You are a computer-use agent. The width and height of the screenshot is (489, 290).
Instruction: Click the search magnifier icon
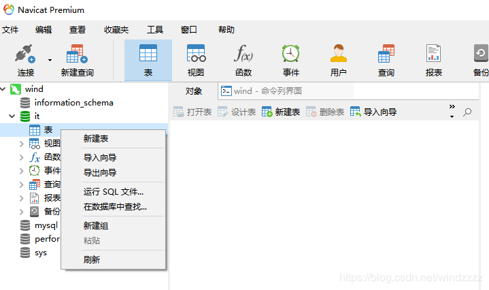tap(467, 112)
